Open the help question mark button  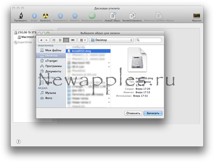tap(19, 142)
